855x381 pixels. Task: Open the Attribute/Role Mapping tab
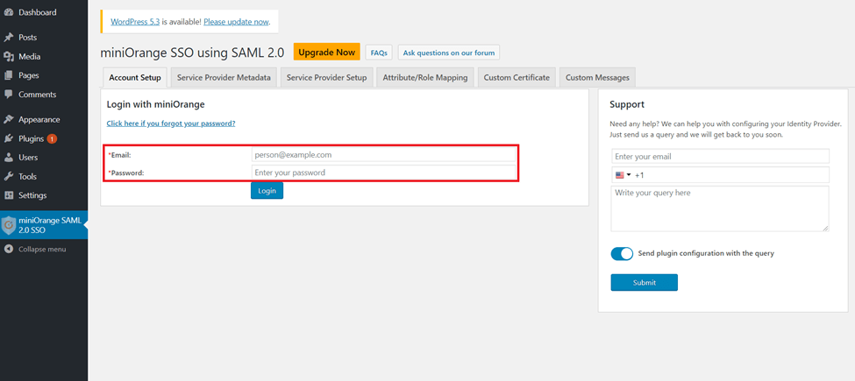[424, 77]
